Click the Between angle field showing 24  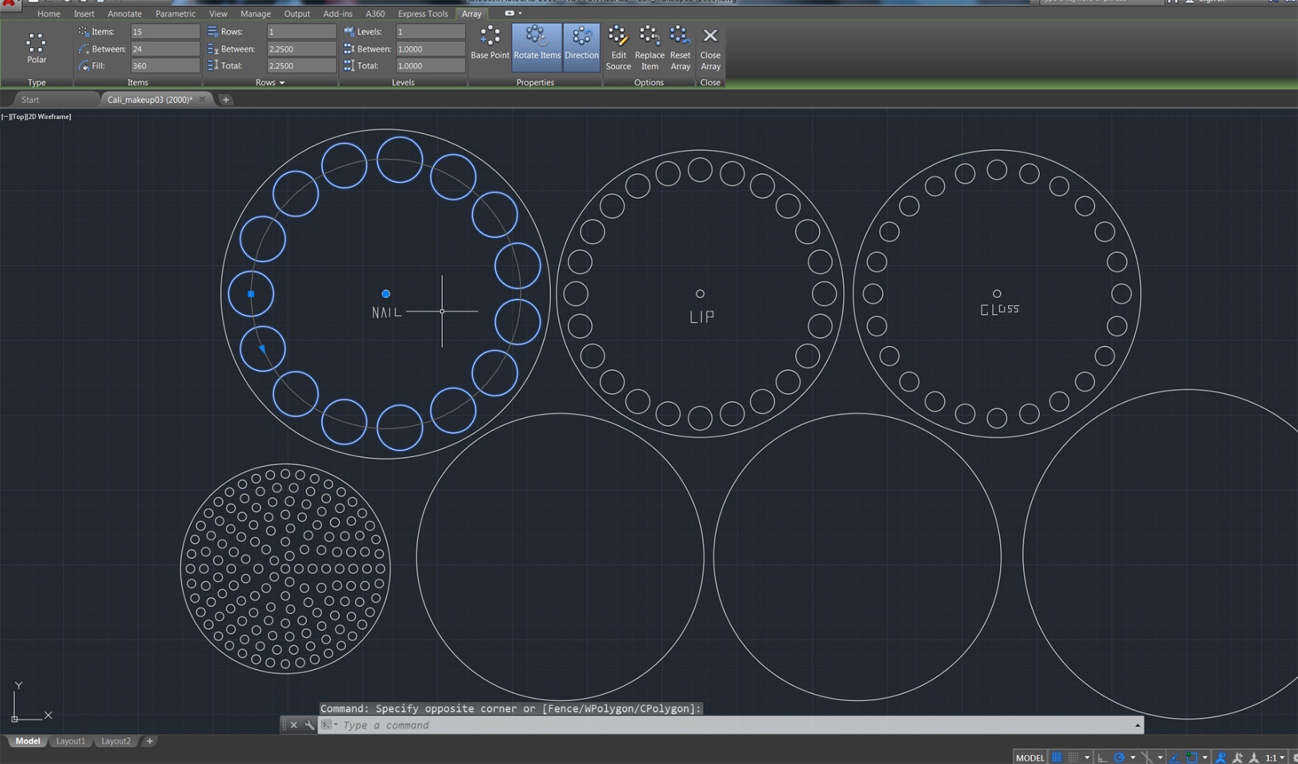(165, 48)
